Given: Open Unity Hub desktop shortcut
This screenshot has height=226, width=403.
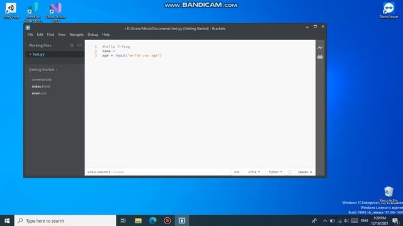Looking at the screenshot, I should pyautogui.click(x=11, y=11).
